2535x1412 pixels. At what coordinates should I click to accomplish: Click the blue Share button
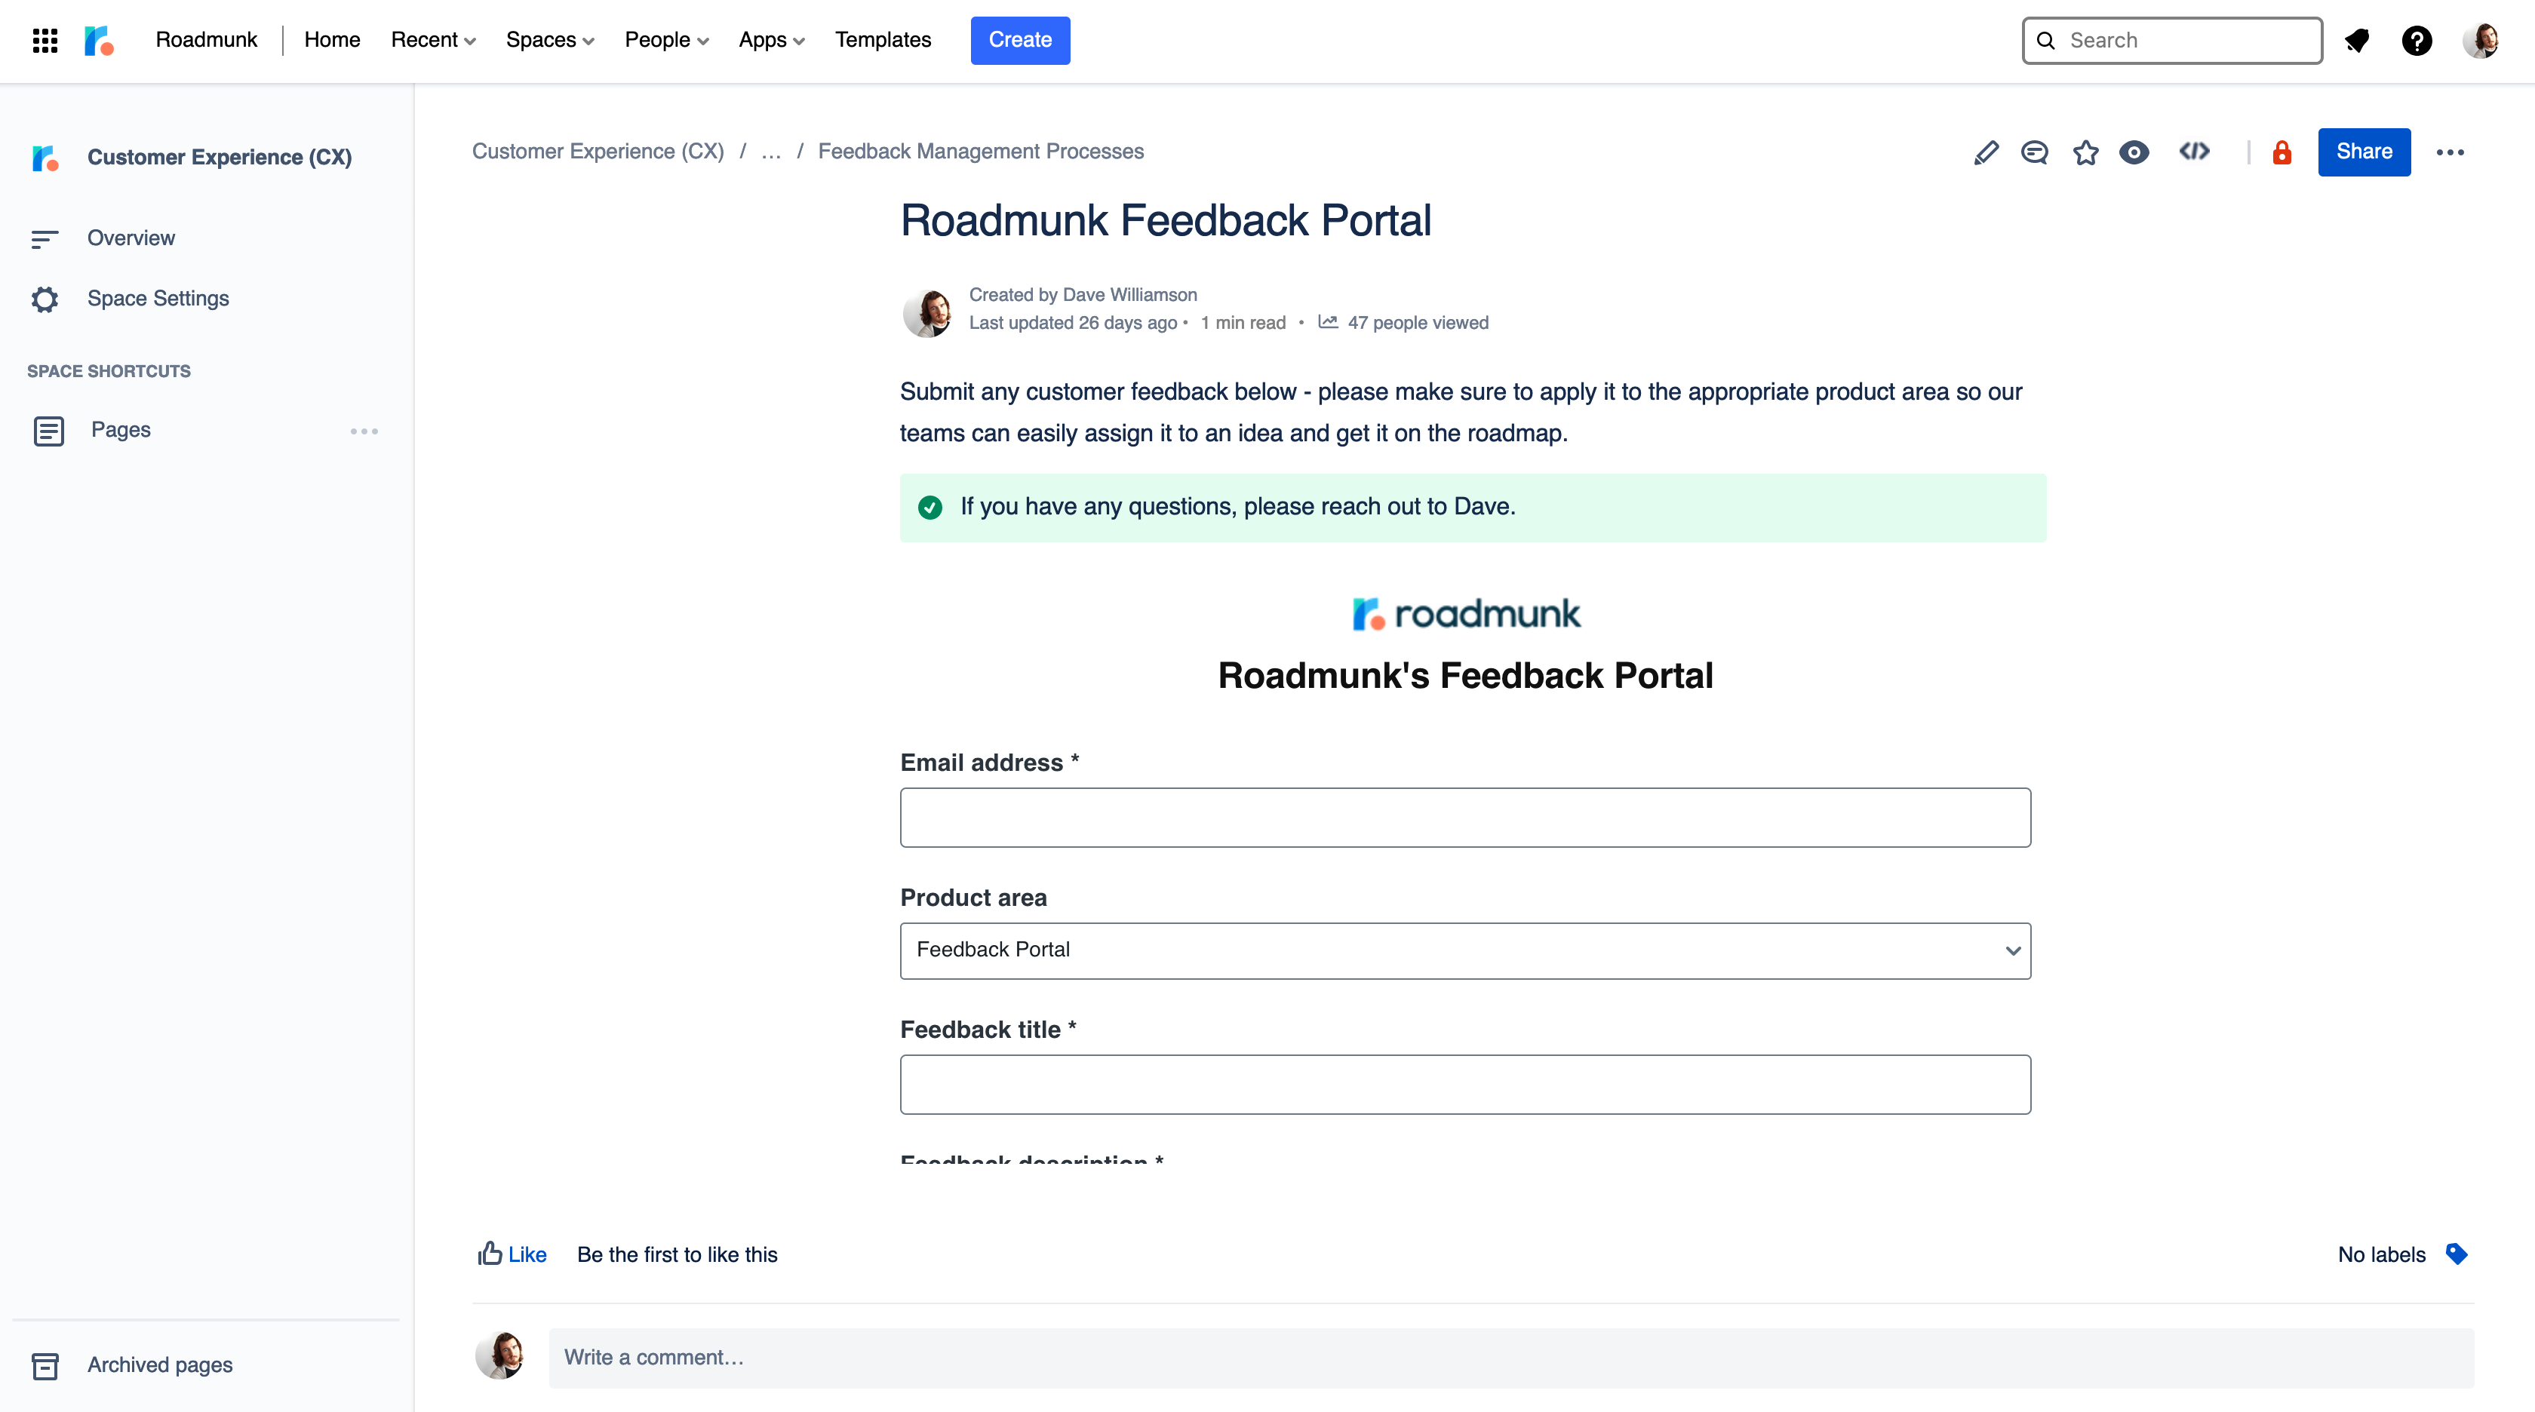2364,152
